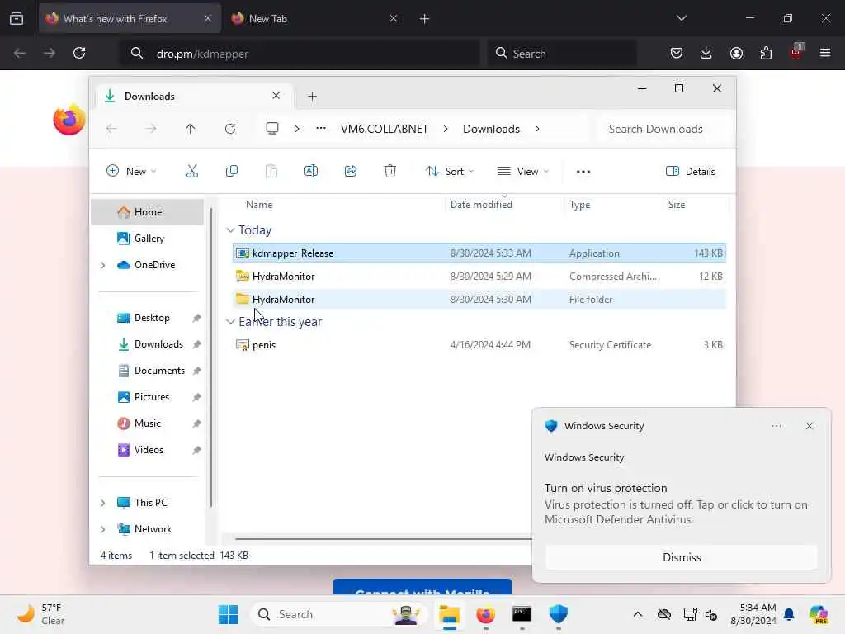Open the View dropdown menu

click(x=522, y=172)
